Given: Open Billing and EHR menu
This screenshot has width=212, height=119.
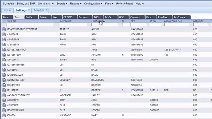Looking at the screenshot, I should (26, 4).
